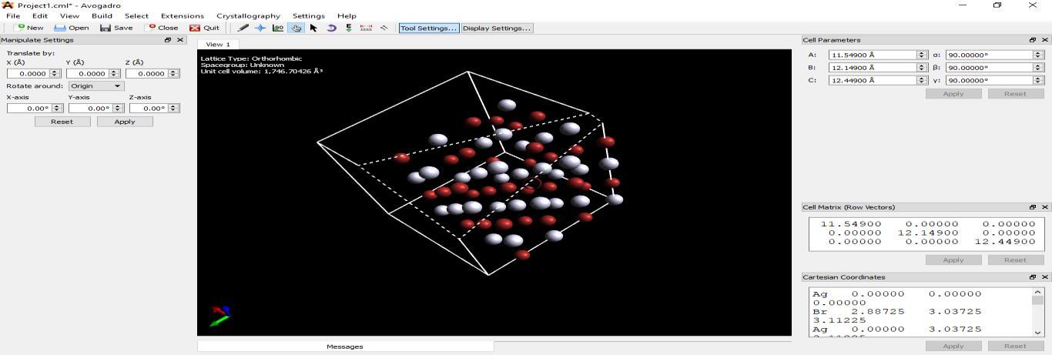Open the Crystallography menu
The height and width of the screenshot is (355, 1052).
pyautogui.click(x=248, y=15)
